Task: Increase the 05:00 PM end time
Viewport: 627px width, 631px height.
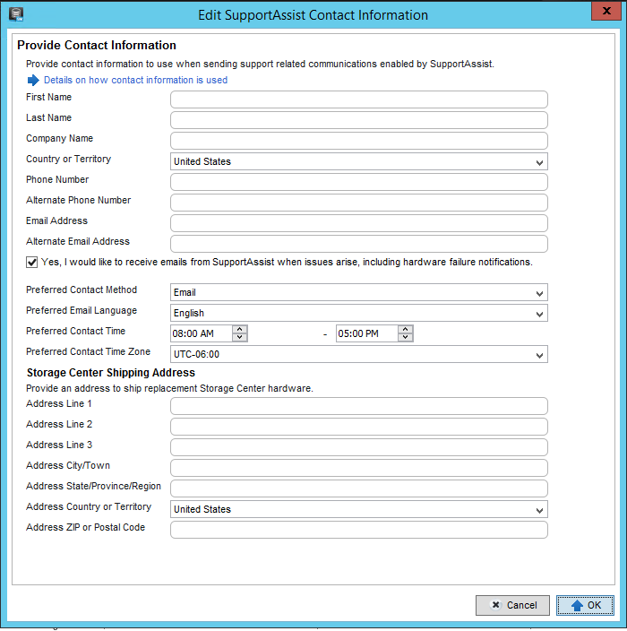Action: click(x=406, y=330)
